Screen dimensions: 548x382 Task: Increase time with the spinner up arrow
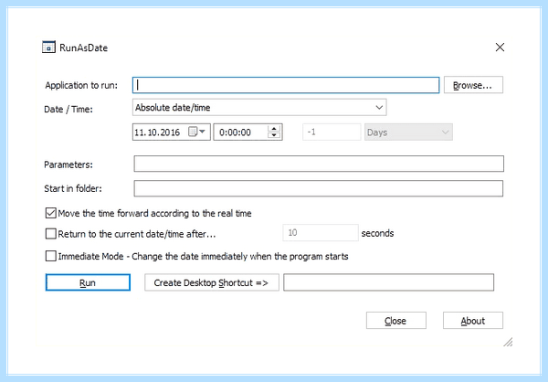(274, 128)
